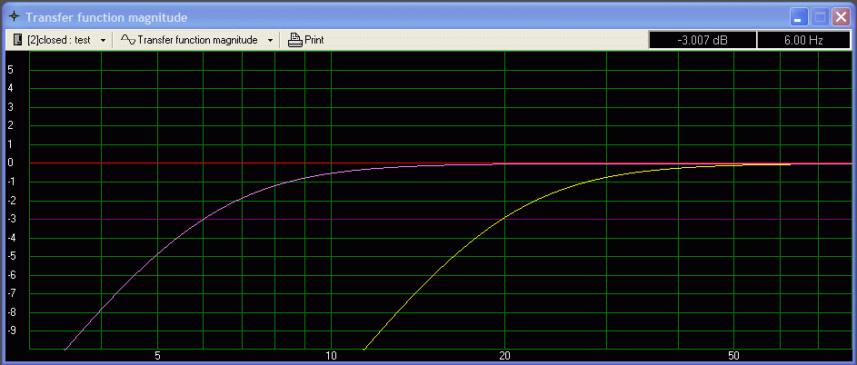Click the pink response curve at -3 dB
This screenshot has height=365, width=857.
202,219
